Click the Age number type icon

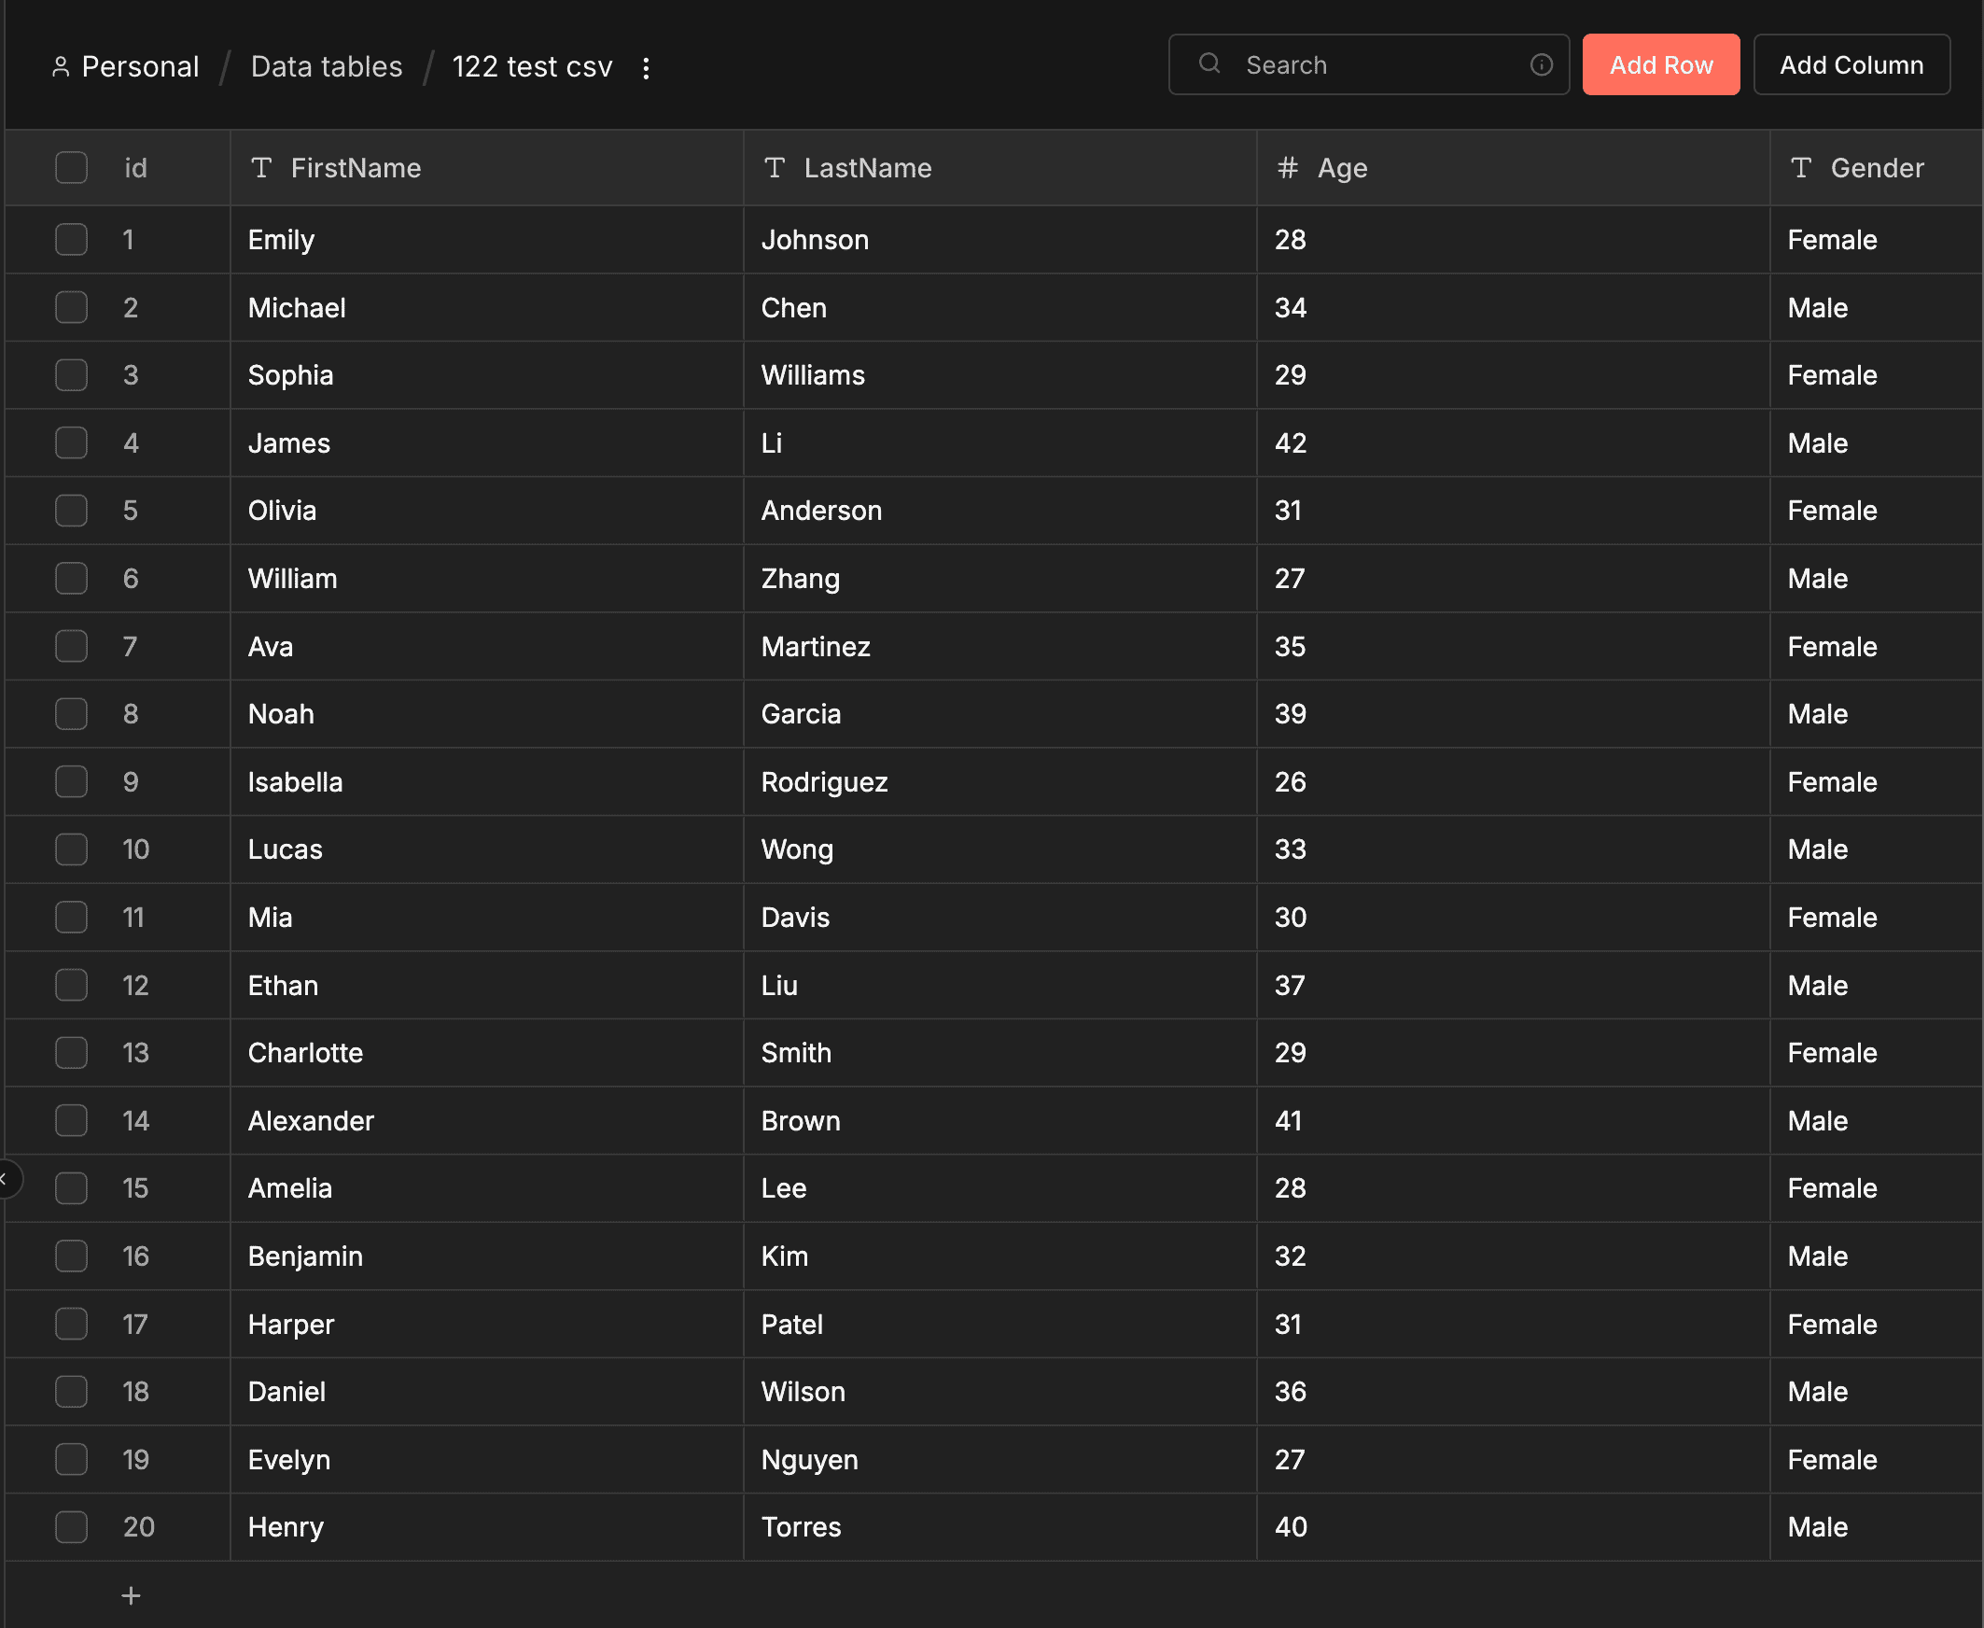coord(1286,168)
